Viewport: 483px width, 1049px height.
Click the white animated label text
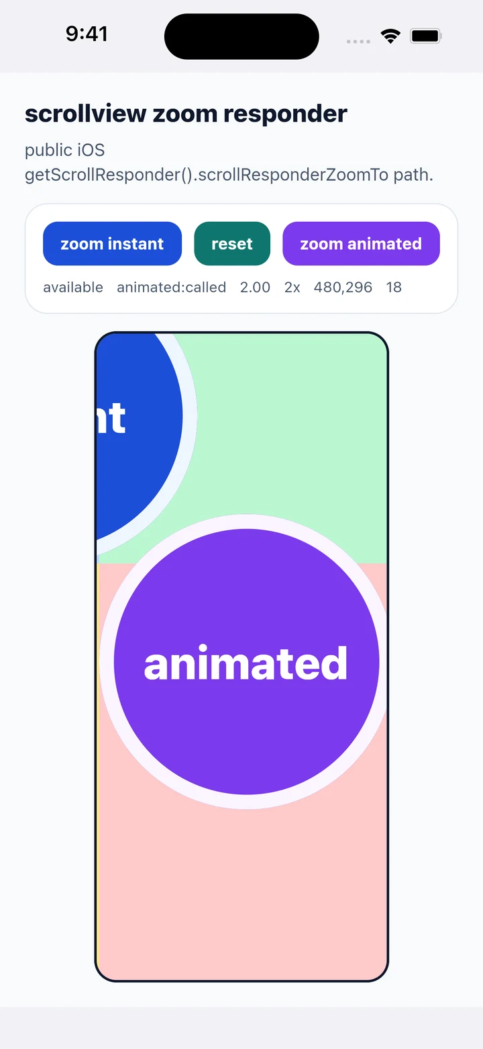(x=246, y=663)
